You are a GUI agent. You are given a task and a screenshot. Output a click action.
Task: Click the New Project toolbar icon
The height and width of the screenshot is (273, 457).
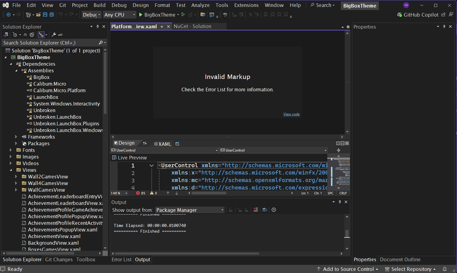[x=28, y=14]
